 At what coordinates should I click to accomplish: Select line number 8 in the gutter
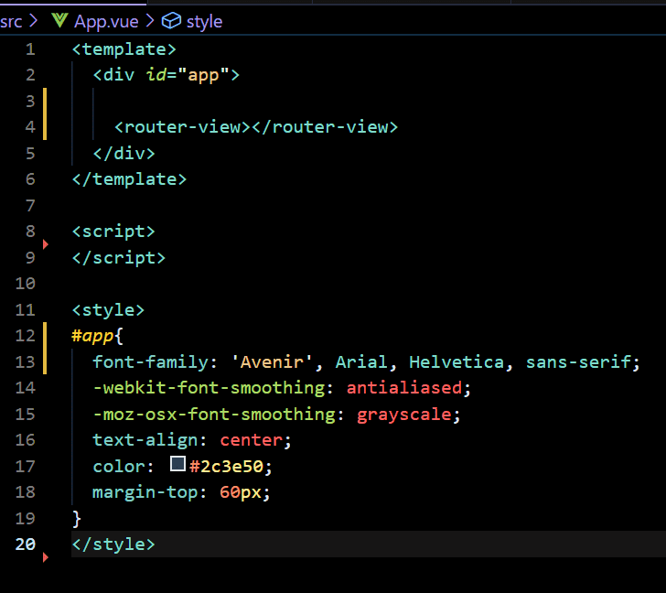pos(30,232)
